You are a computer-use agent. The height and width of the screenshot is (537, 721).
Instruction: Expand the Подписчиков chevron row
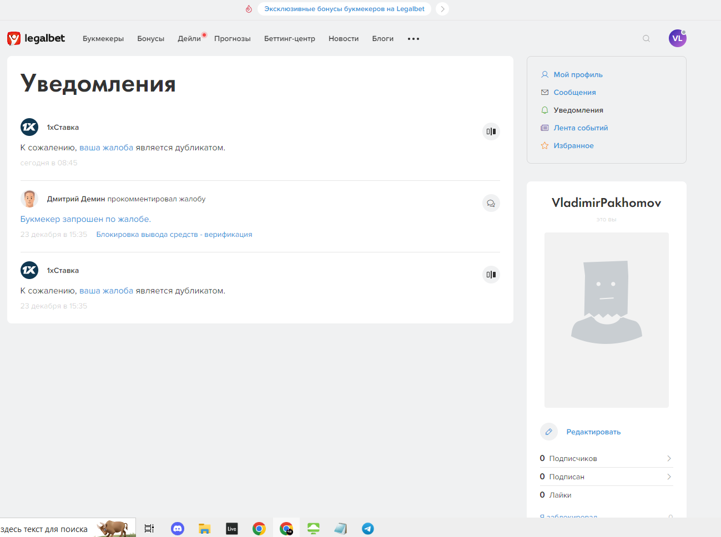pyautogui.click(x=669, y=458)
